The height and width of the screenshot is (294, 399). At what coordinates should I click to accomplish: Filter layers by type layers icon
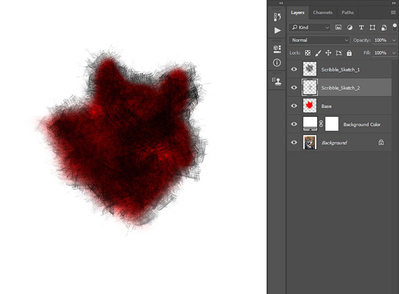(x=361, y=27)
